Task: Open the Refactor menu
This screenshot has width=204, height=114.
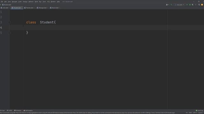Action: click(x=31, y=2)
